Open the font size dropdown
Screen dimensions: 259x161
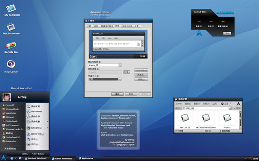[x=120, y=79]
